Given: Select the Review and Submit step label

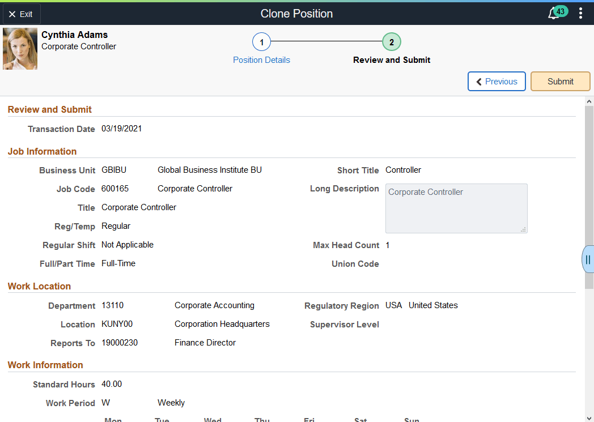Looking at the screenshot, I should click(391, 59).
